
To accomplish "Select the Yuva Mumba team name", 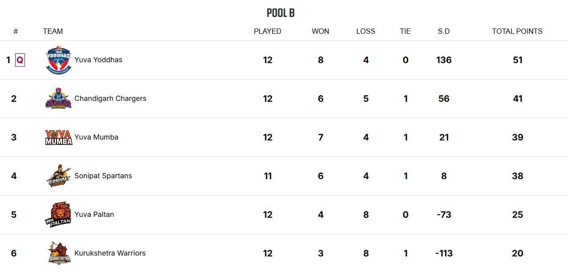I will 97,137.
